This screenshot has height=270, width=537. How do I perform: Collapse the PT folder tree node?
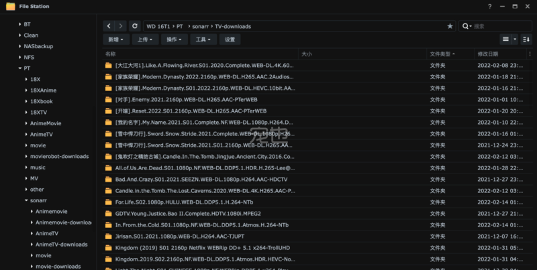point(18,68)
